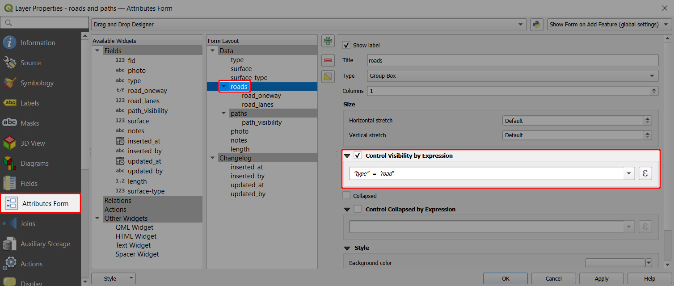Collapse the paths group in Form Layout

coord(223,114)
